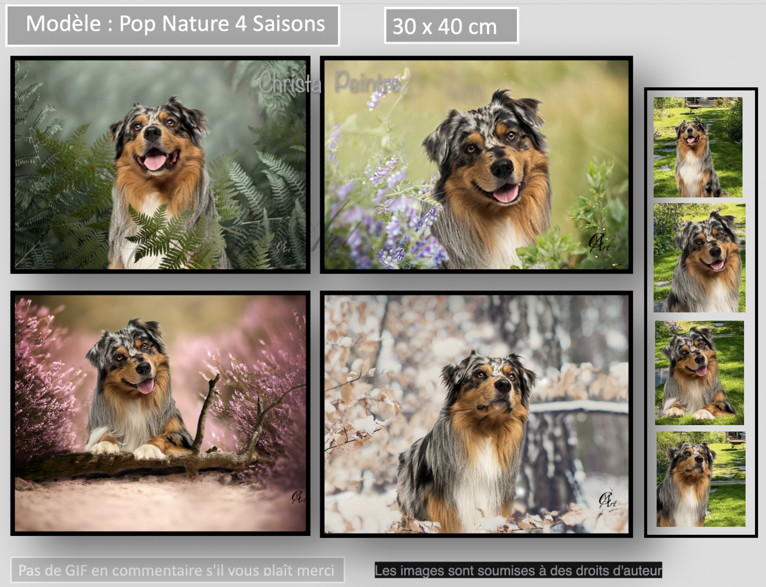Image resolution: width=766 pixels, height=587 pixels.
Task: Click the pink heather dog portrait
Action: (x=160, y=413)
